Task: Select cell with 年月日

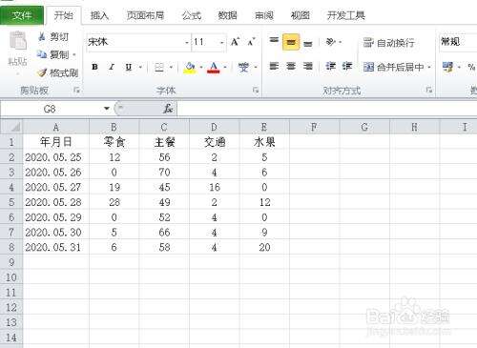Action: [x=56, y=142]
